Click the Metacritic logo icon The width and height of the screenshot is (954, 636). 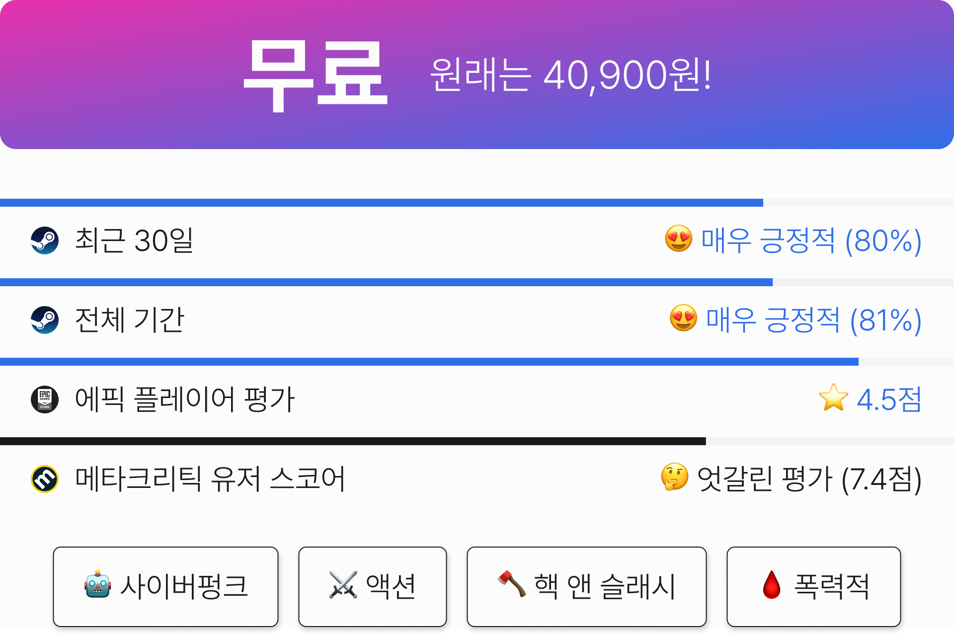tap(45, 479)
